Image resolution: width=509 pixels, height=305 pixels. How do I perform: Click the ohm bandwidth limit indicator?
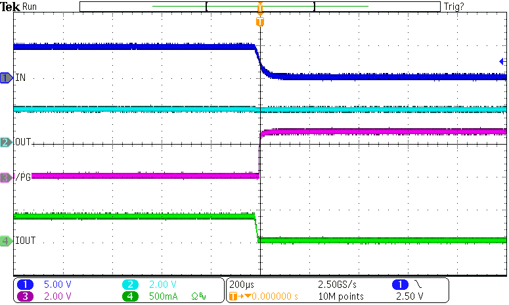(198, 296)
